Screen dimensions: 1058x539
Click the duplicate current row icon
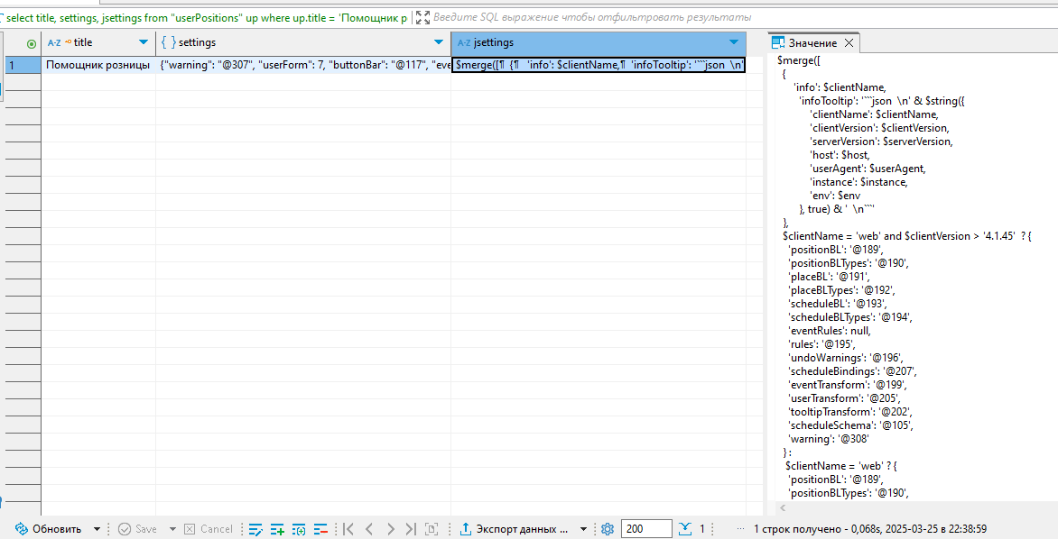pos(299,529)
